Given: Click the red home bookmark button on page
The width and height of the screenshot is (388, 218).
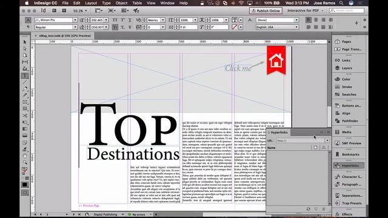Looking at the screenshot, I should click(x=276, y=60).
